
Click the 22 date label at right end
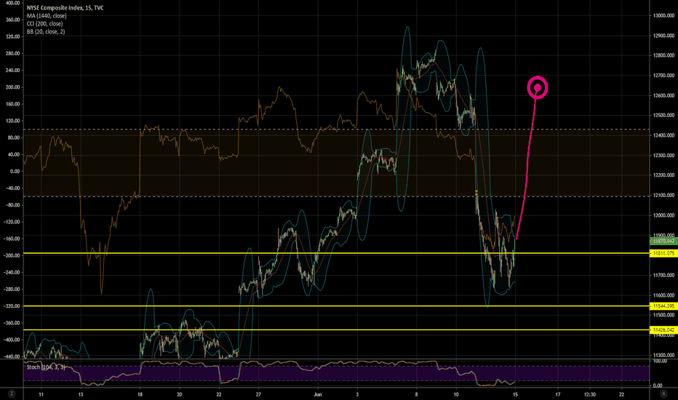621,394
